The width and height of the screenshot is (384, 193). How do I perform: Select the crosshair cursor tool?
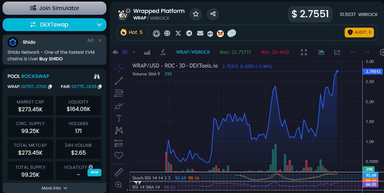tap(119, 68)
